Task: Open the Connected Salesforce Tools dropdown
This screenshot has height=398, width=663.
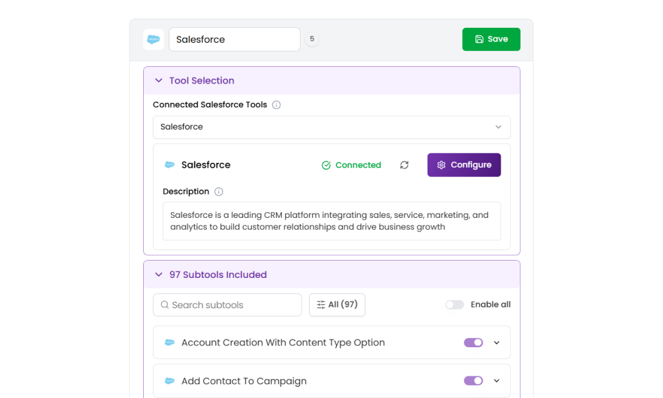Action: 331,127
